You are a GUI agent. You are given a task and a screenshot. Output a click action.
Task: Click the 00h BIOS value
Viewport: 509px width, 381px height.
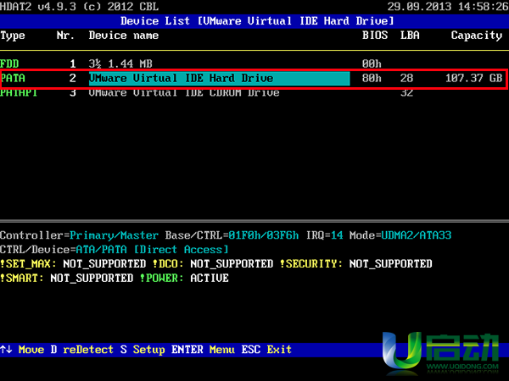[x=372, y=63]
